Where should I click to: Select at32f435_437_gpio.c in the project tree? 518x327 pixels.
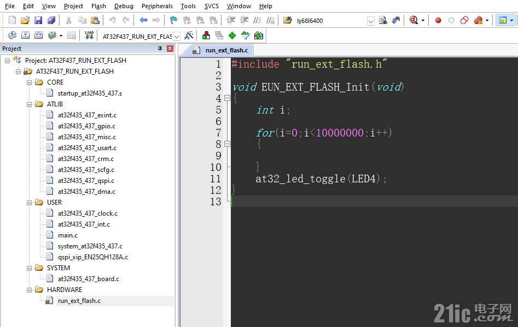click(x=86, y=126)
